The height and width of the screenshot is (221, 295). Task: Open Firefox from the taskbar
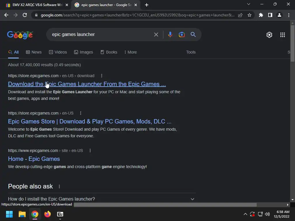(48, 214)
